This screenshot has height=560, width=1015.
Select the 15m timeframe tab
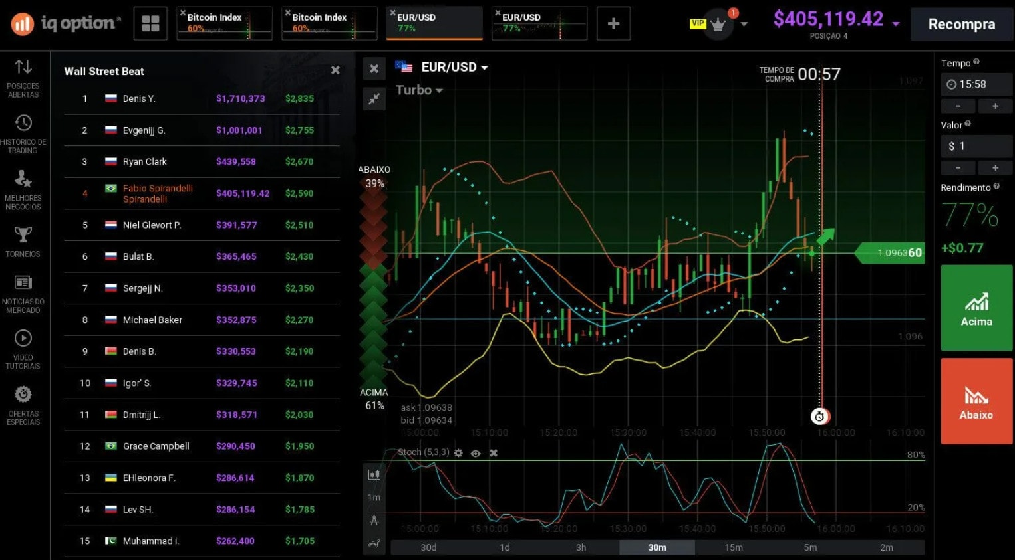click(734, 547)
